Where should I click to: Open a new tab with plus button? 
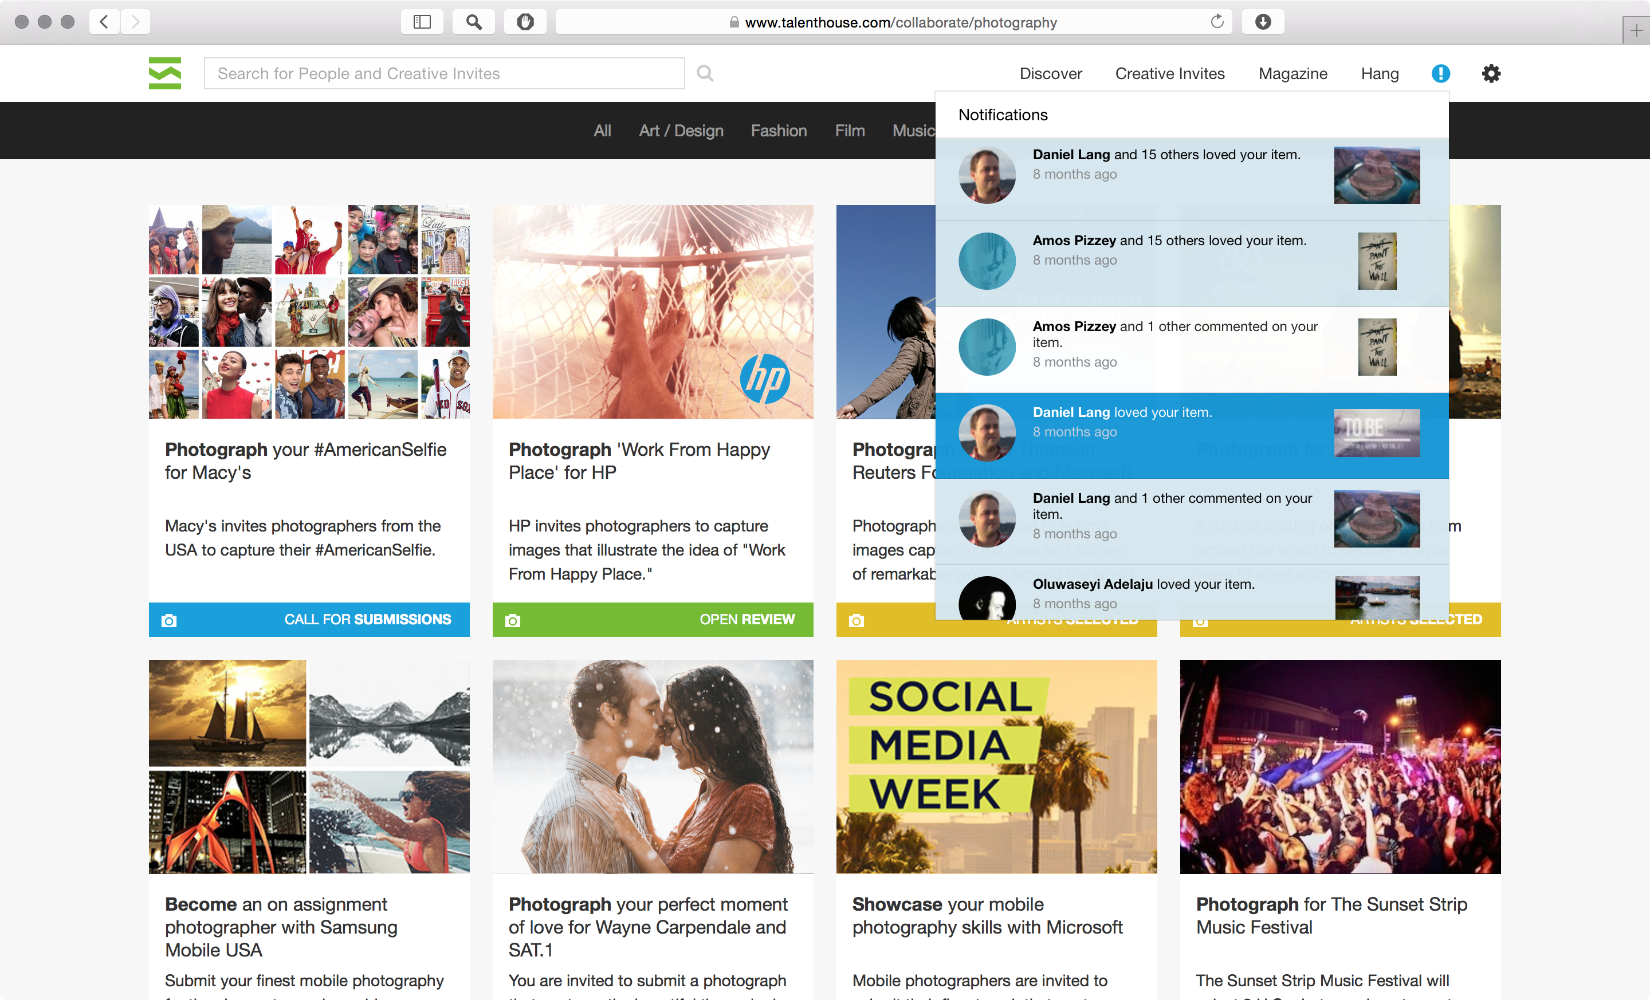[1636, 31]
